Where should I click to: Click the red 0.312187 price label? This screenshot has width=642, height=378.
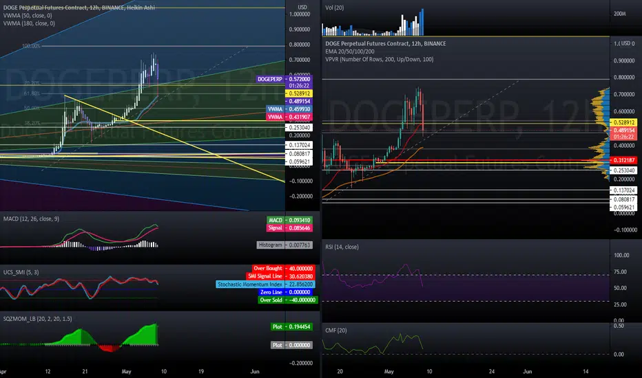coord(624,160)
